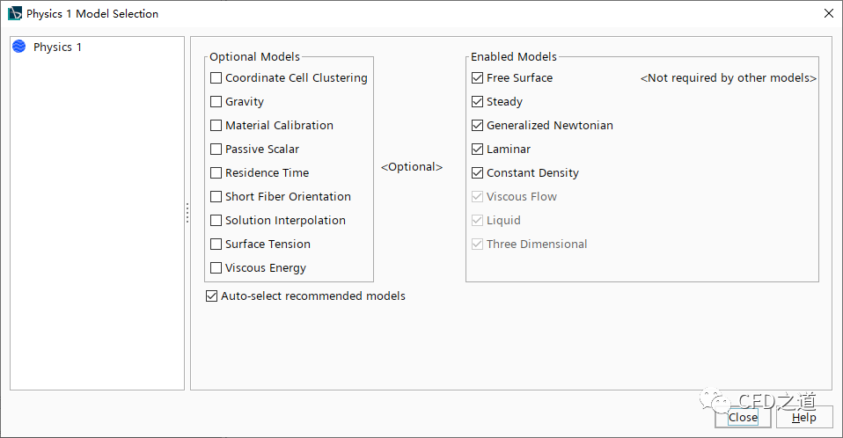Select Short Fiber Orientation checkbox
The height and width of the screenshot is (438, 843).
(x=216, y=197)
